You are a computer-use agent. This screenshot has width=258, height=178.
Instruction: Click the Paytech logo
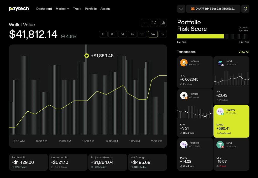click(x=19, y=8)
